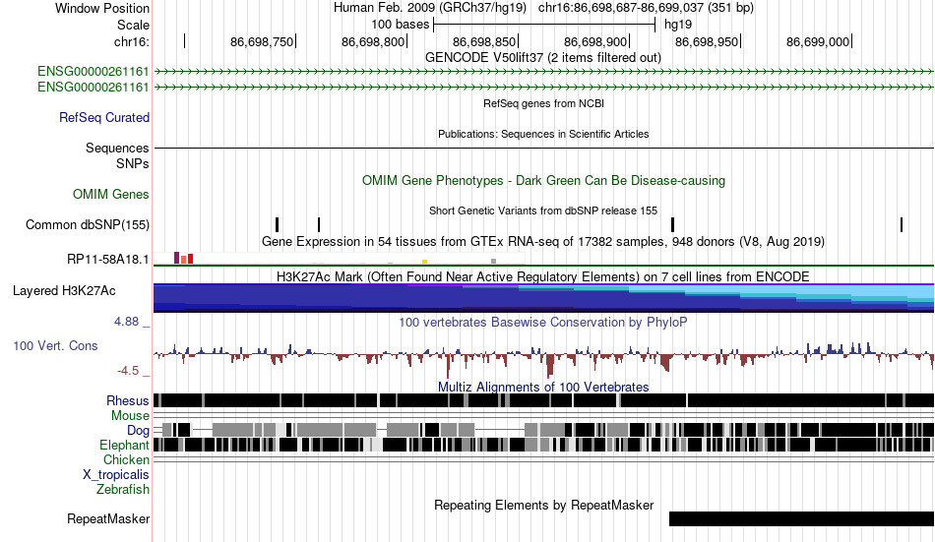Open the OMIM Genes track label
Image resolution: width=935 pixels, height=542 pixels.
pos(111,195)
